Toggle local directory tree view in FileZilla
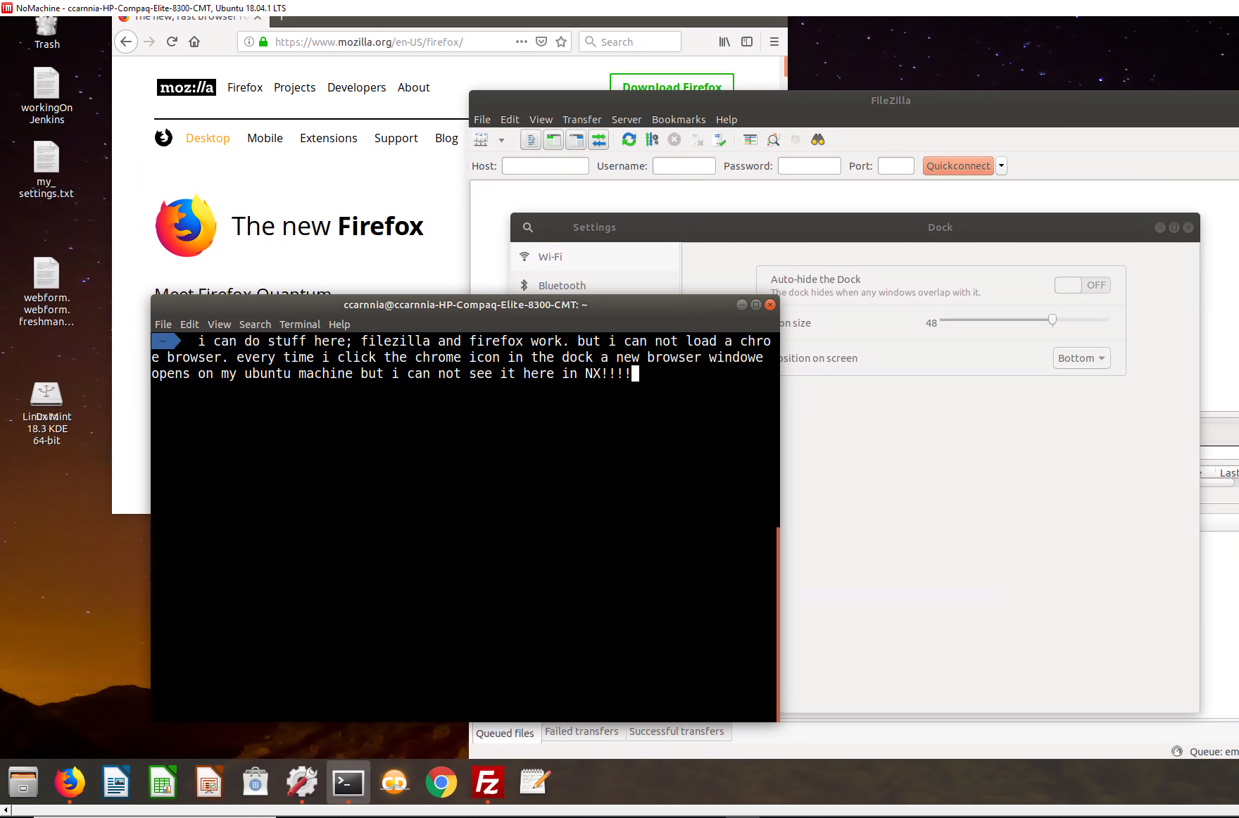 click(x=553, y=140)
